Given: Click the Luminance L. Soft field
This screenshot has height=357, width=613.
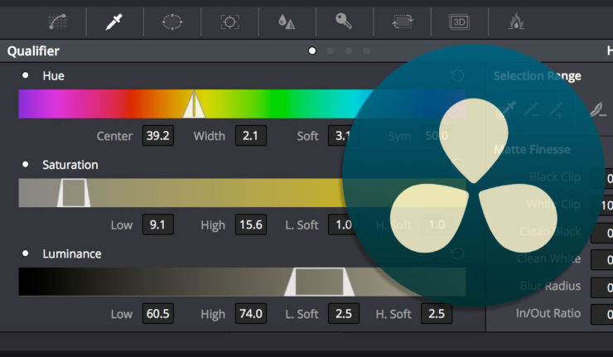Looking at the screenshot, I should [x=344, y=314].
